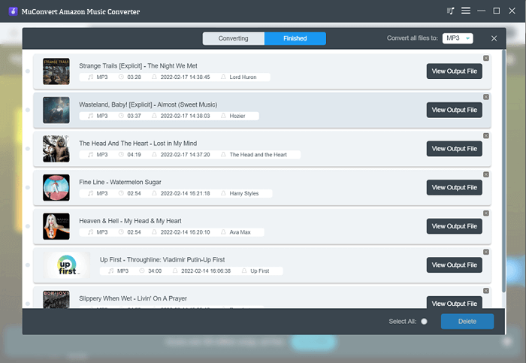The width and height of the screenshot is (526, 363).
Task: Remove My Head & My Heart entry with X icon
Action: pos(485,213)
